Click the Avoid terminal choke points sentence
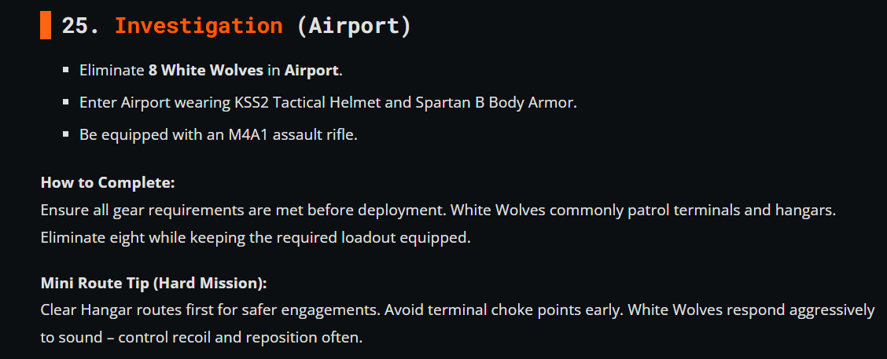This screenshot has width=887, height=359. click(503, 310)
